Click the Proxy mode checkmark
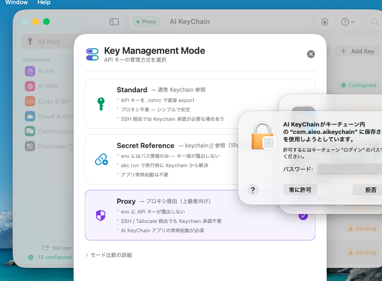Viewport: 382px width, 281px height. coord(303,216)
